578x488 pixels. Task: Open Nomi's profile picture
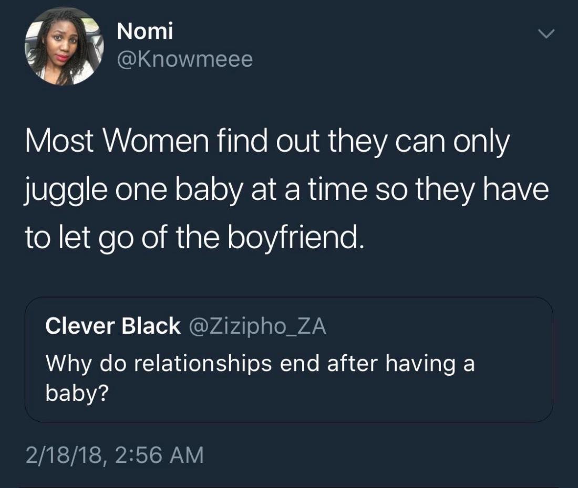point(64,47)
